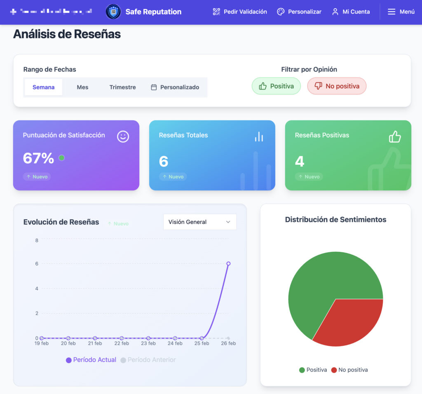Switch to the Mes date range tab
This screenshot has height=394, width=422.
click(82, 87)
